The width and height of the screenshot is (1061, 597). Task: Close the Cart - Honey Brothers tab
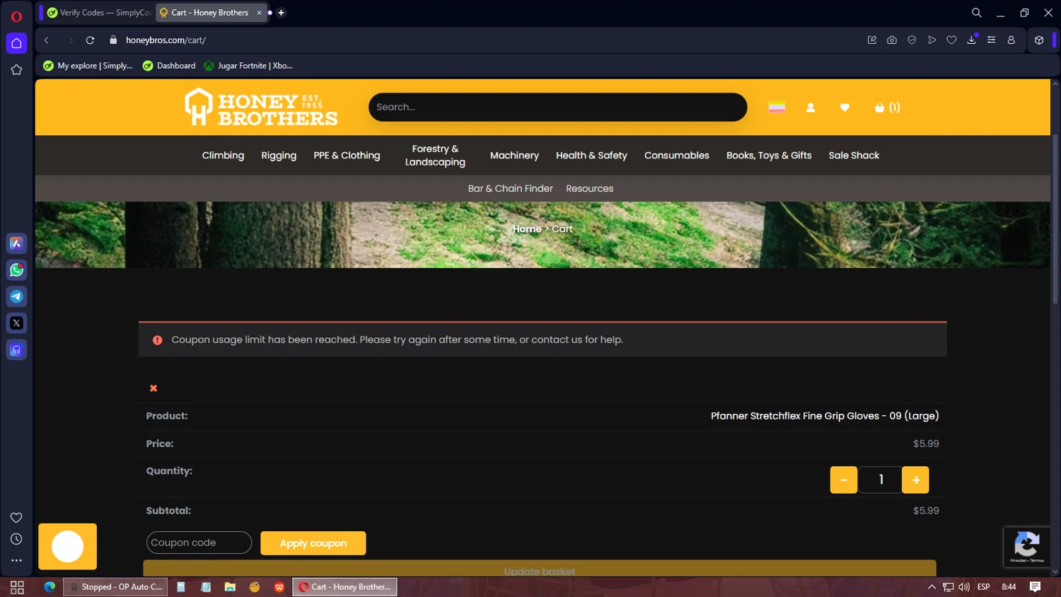click(x=259, y=13)
